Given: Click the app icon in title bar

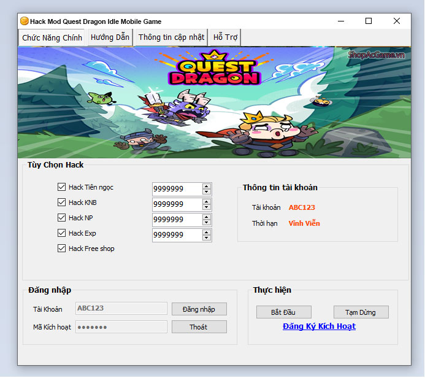Looking at the screenshot, I should pos(25,21).
